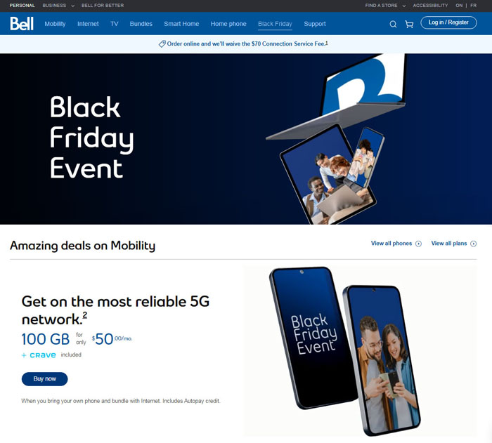The width and height of the screenshot is (492, 443).
Task: Click arrow icon beside View all plans
Action: (x=474, y=244)
